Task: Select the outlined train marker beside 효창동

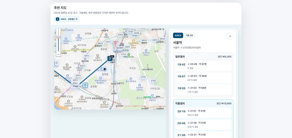Action: [x=85, y=85]
